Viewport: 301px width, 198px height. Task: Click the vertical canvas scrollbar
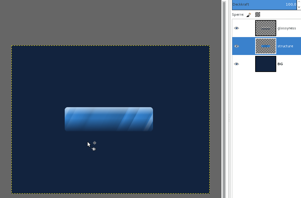[x=224, y=99]
